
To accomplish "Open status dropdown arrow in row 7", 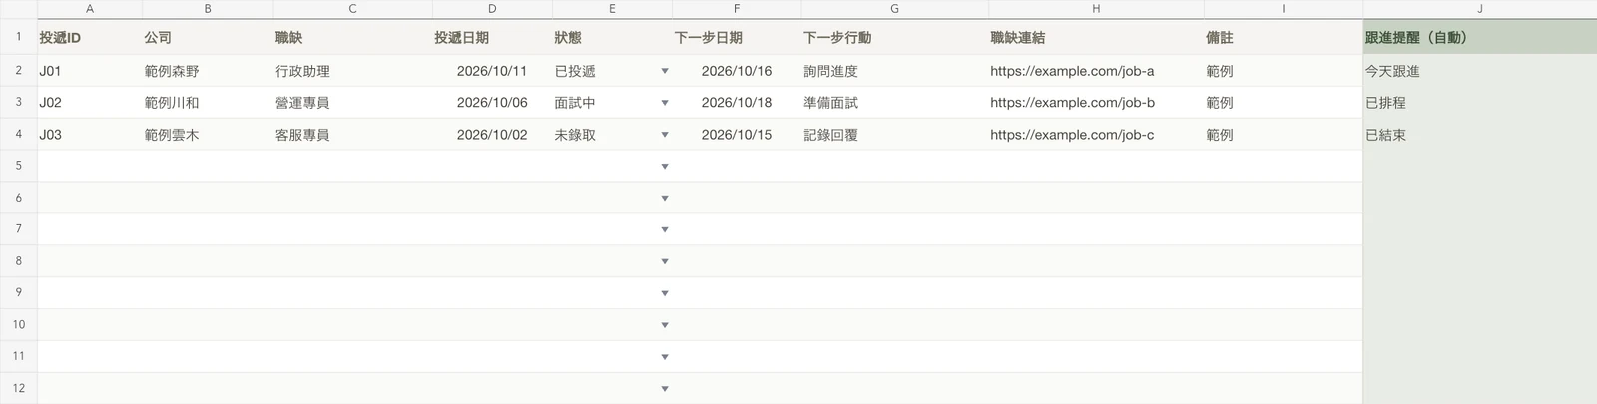I will (665, 230).
